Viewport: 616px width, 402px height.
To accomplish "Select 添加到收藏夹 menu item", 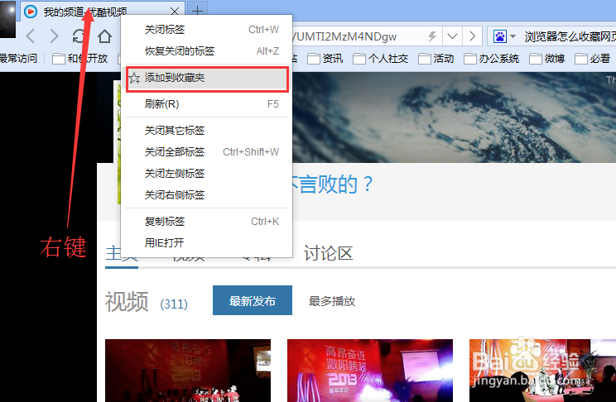I will (x=207, y=78).
